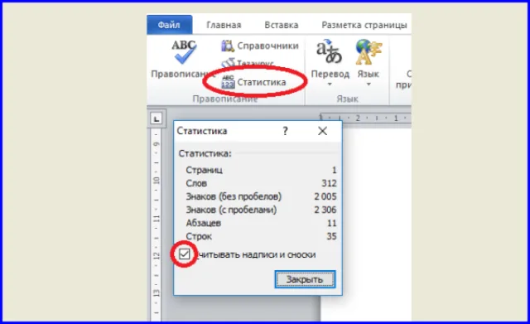Viewport: 530px width, 324px height.
Task: Click Знаков (с пробелами) label
Action: [231, 210]
